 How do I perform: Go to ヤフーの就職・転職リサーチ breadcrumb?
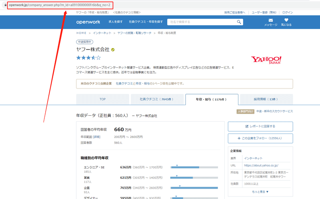tap(134, 33)
